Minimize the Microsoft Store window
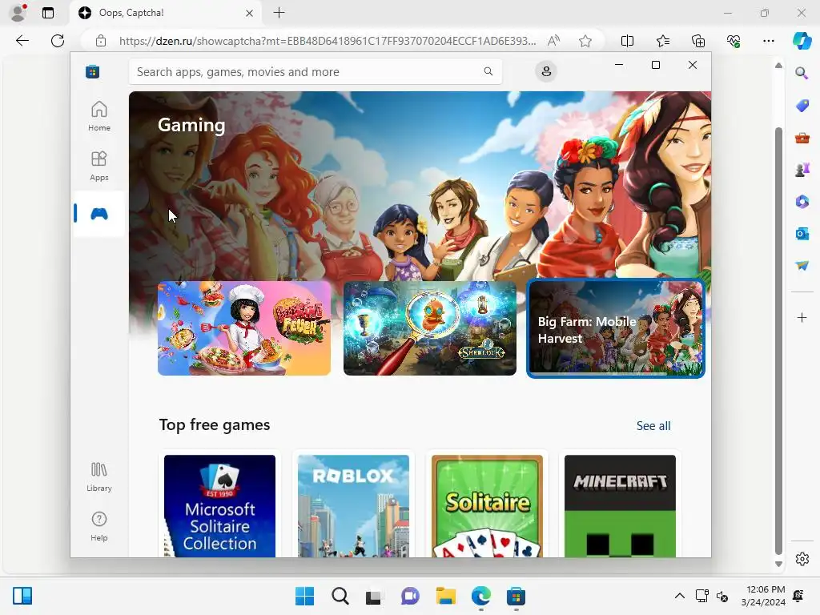 pos(619,65)
